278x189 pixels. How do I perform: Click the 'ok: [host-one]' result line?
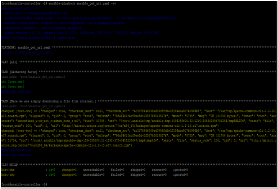point(12,82)
